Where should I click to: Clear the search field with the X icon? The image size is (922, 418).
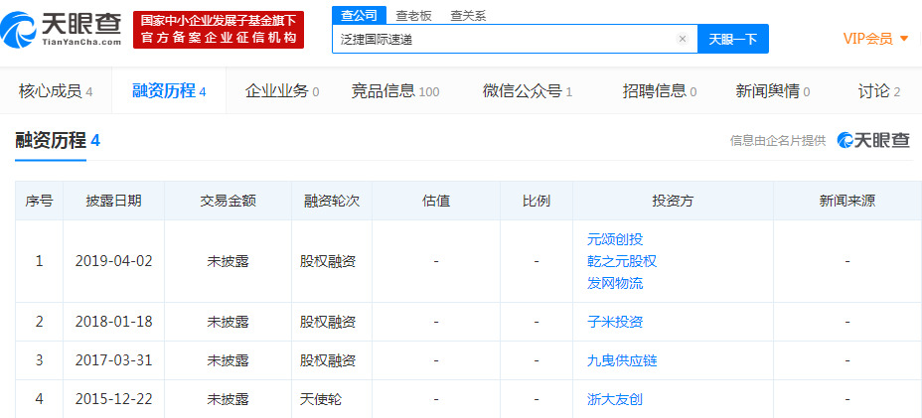683,39
